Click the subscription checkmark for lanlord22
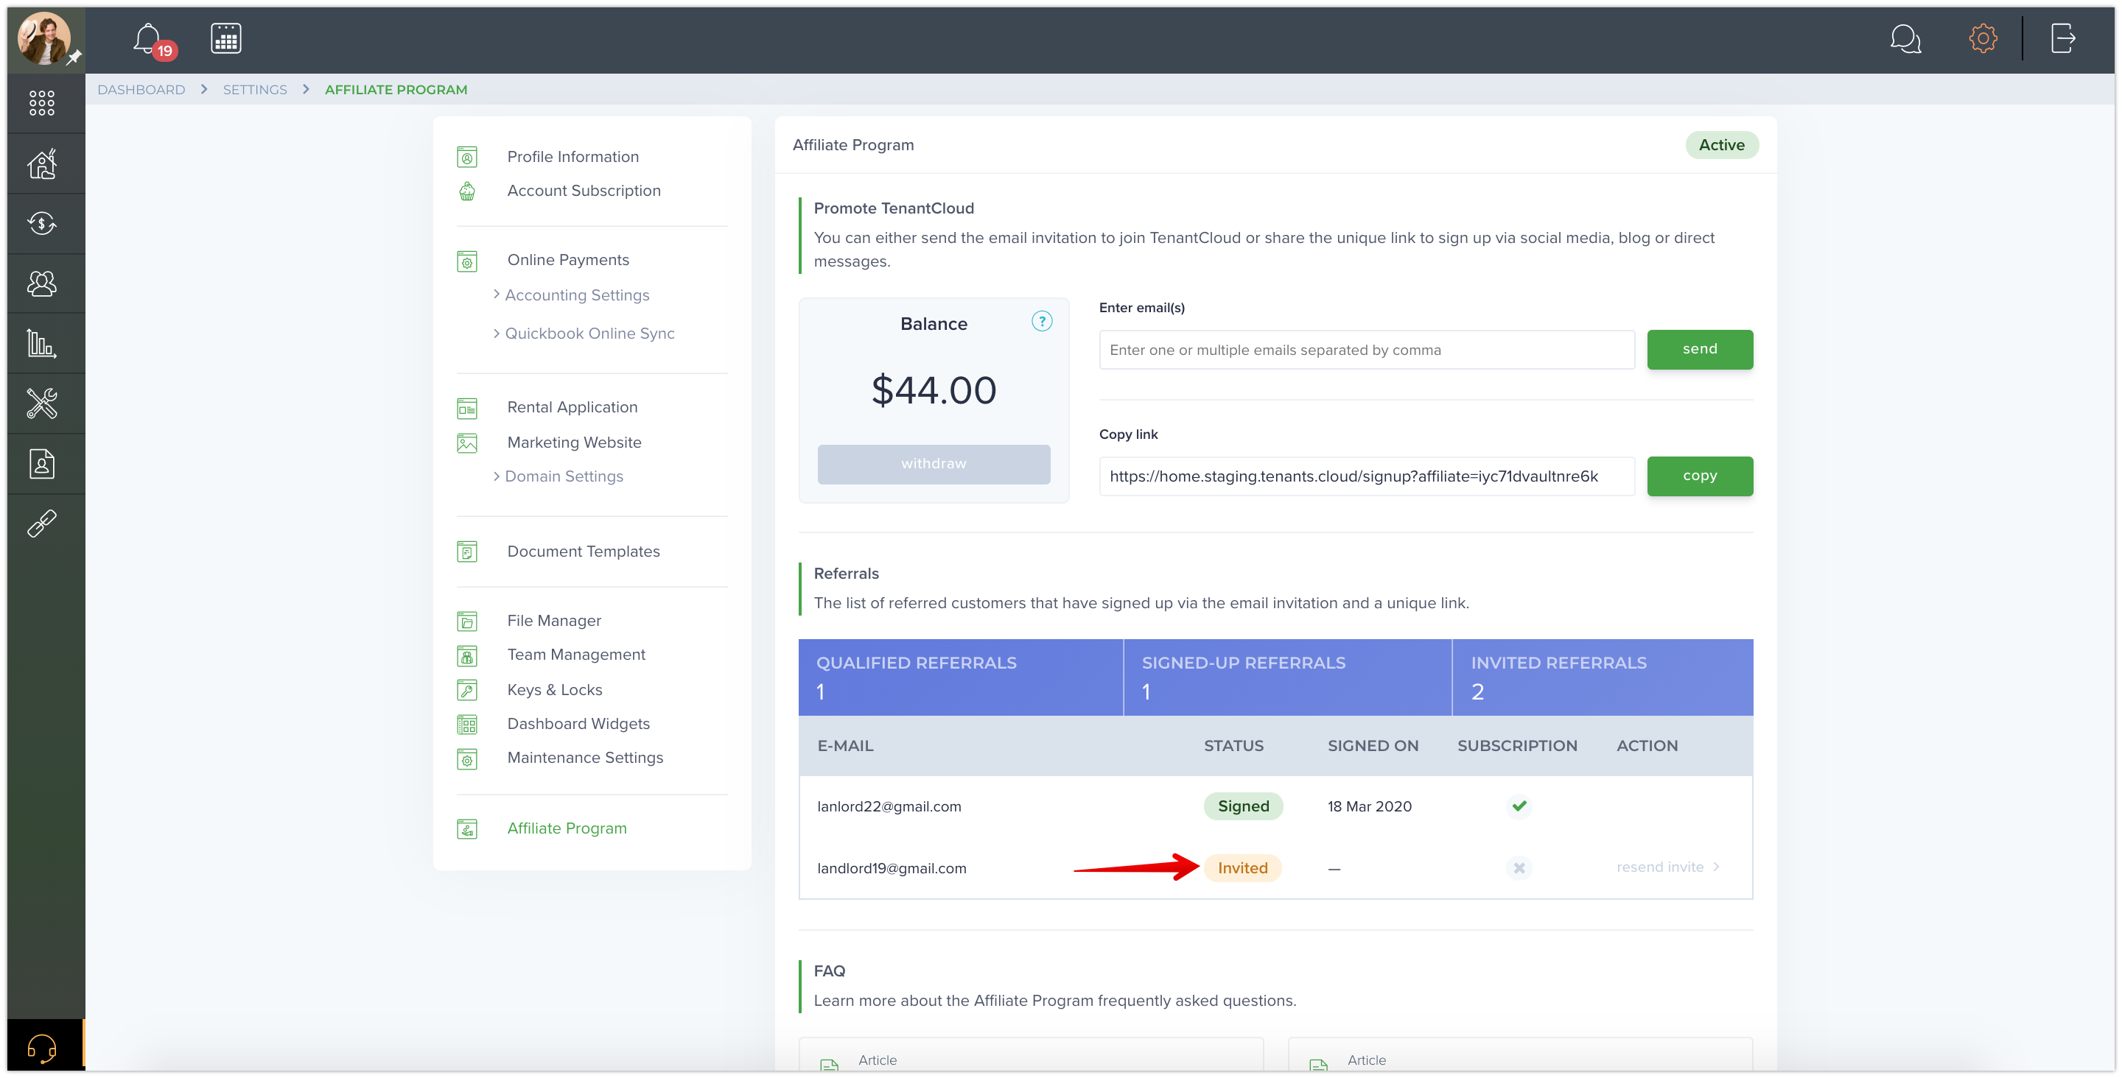This screenshot has height=1078, width=2122. [x=1519, y=806]
